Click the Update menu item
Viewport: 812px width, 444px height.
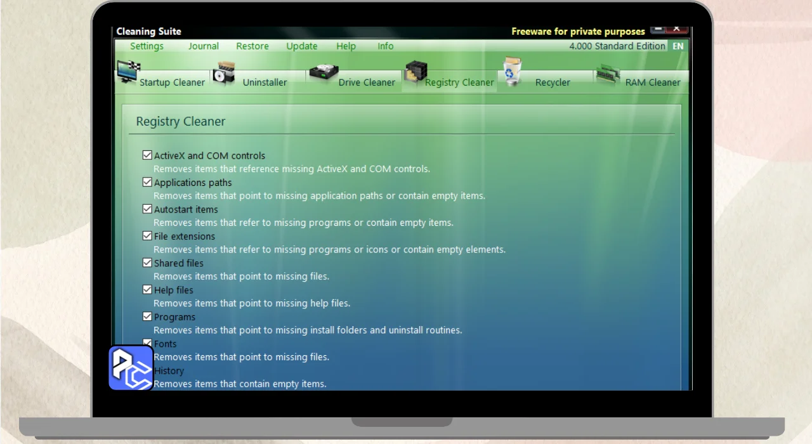302,46
